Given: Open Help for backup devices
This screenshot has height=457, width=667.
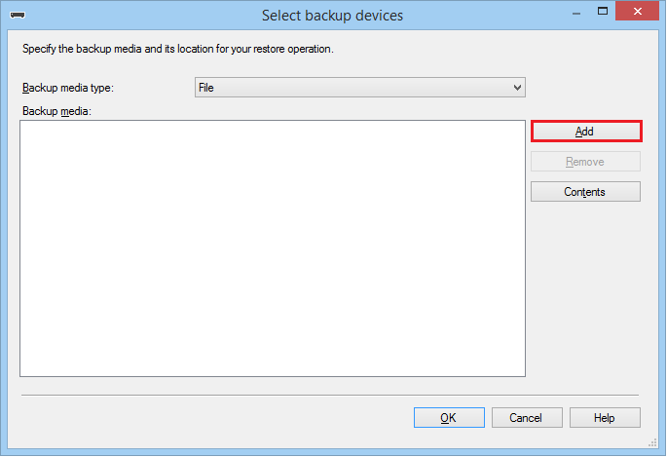Looking at the screenshot, I should (605, 418).
